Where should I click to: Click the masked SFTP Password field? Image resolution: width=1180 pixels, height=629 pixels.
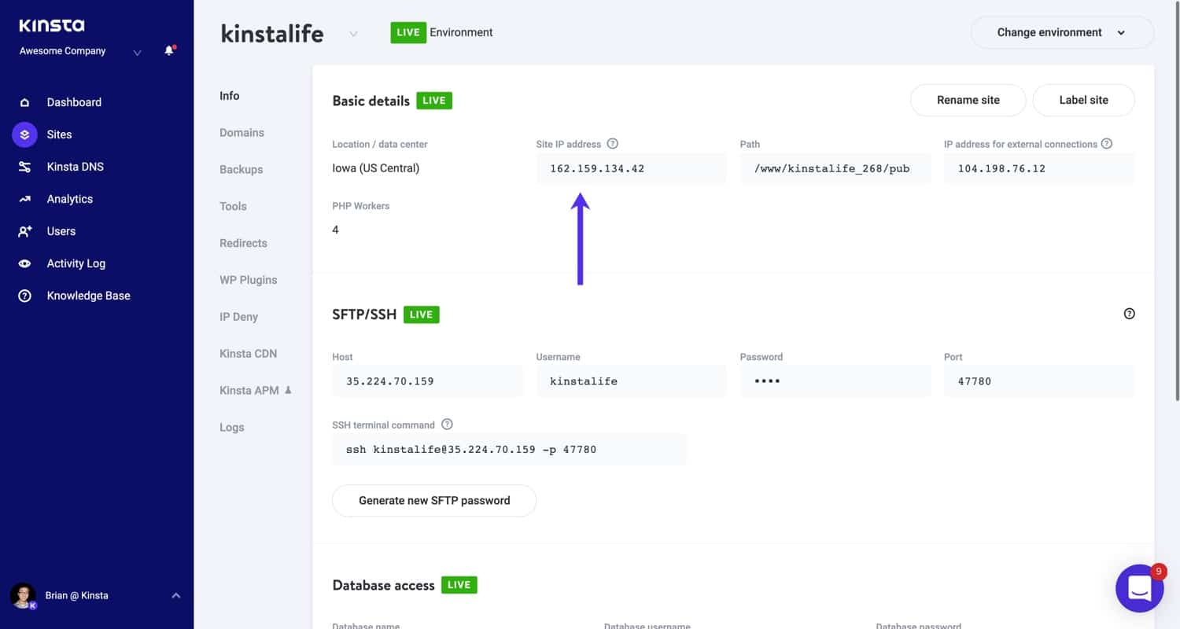[x=835, y=381]
